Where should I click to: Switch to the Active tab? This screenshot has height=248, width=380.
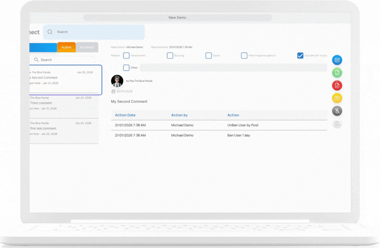tap(66, 47)
